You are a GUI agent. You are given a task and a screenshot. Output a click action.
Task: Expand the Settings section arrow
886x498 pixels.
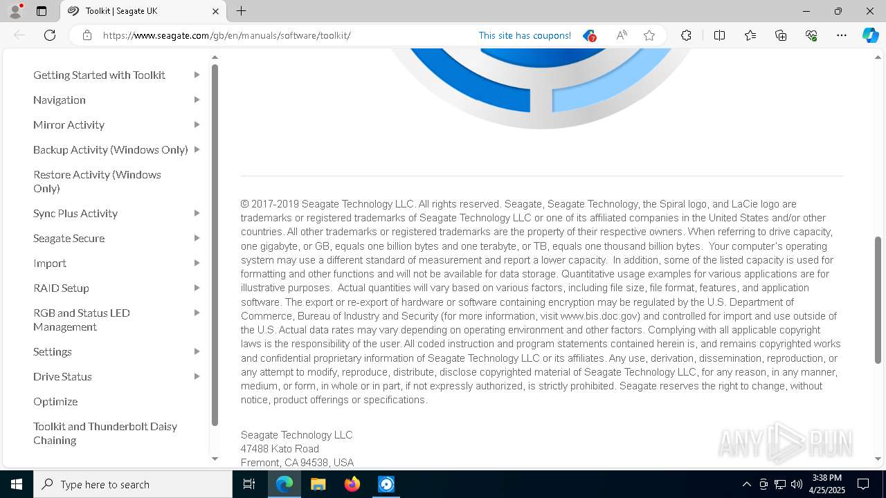(197, 351)
